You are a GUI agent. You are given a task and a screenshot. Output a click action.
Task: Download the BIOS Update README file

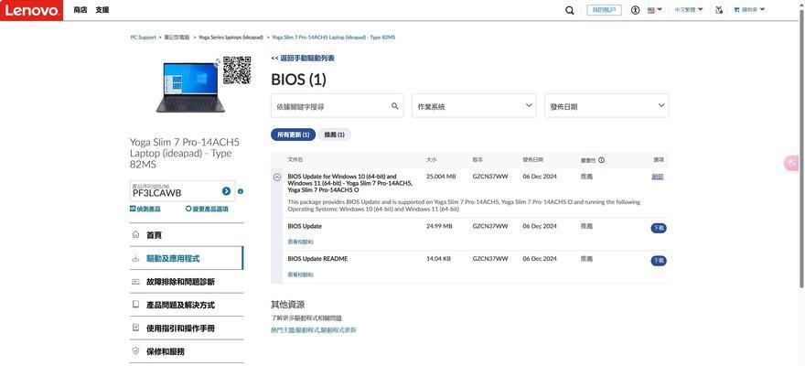point(659,261)
